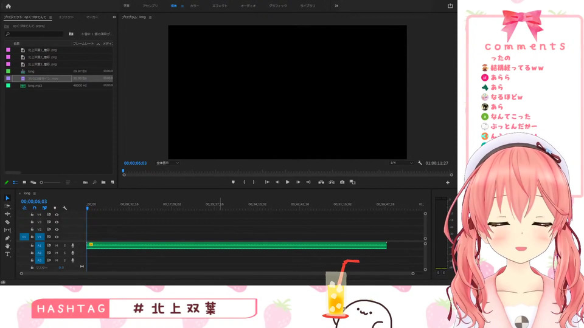The width and height of the screenshot is (584, 328).
Task: Click Mark Out button
Action: pyautogui.click(x=254, y=182)
